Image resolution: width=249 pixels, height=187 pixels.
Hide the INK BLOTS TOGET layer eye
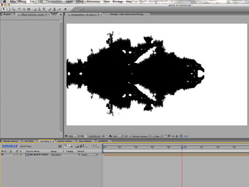(x=2, y=155)
